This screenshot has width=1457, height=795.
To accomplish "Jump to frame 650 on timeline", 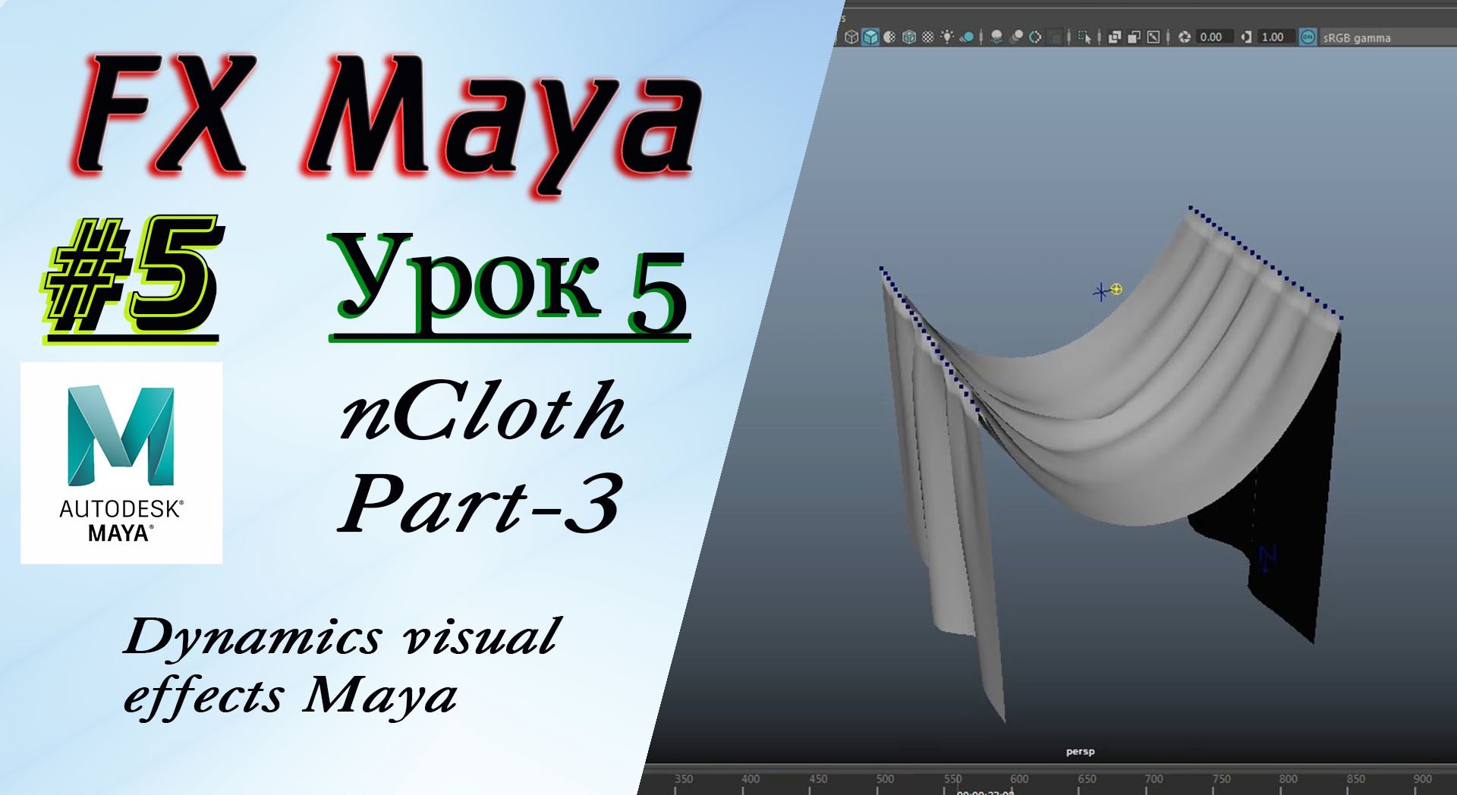I will click(x=1087, y=779).
